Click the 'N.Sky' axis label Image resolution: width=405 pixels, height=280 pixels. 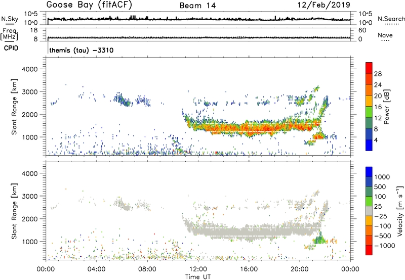tap(10, 19)
